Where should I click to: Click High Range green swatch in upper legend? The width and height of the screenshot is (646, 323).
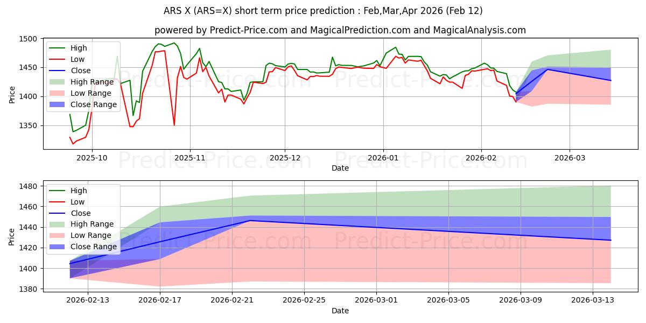(58, 82)
